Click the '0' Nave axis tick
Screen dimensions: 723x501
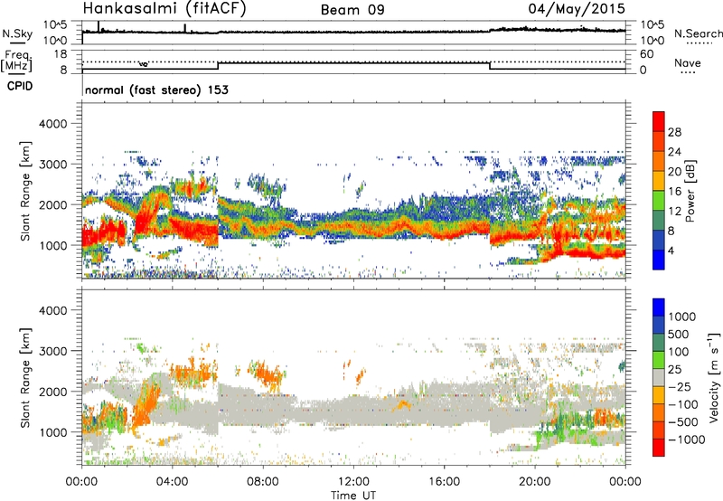point(643,71)
